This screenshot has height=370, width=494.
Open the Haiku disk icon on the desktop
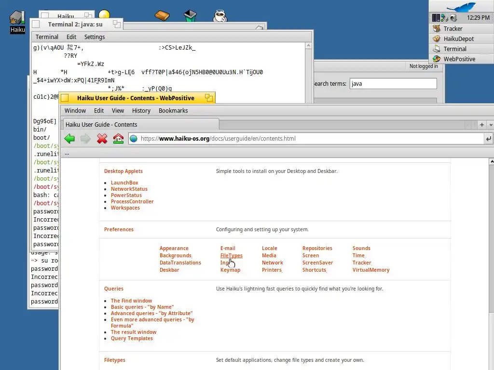[17, 21]
